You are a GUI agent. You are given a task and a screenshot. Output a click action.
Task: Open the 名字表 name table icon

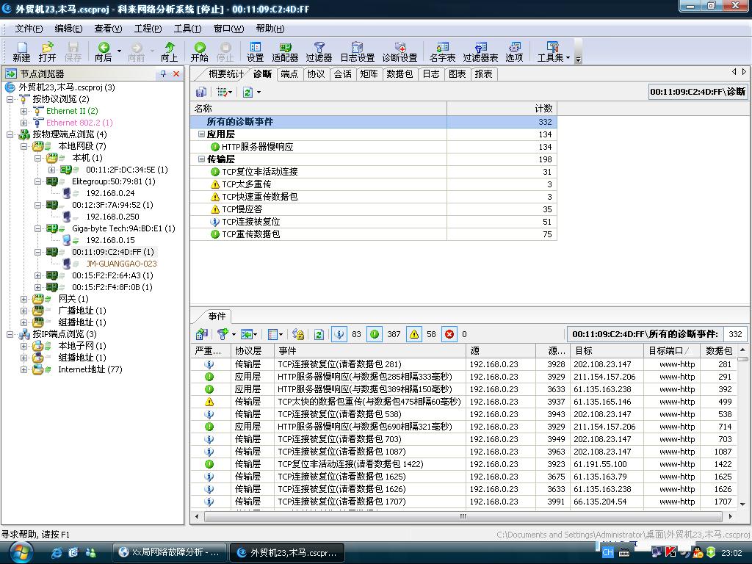pos(442,51)
